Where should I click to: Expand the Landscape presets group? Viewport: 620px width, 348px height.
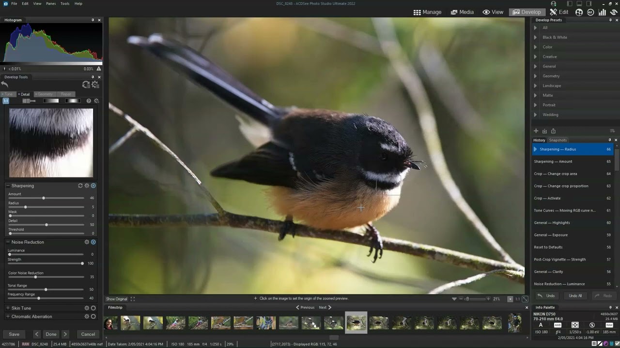click(535, 86)
